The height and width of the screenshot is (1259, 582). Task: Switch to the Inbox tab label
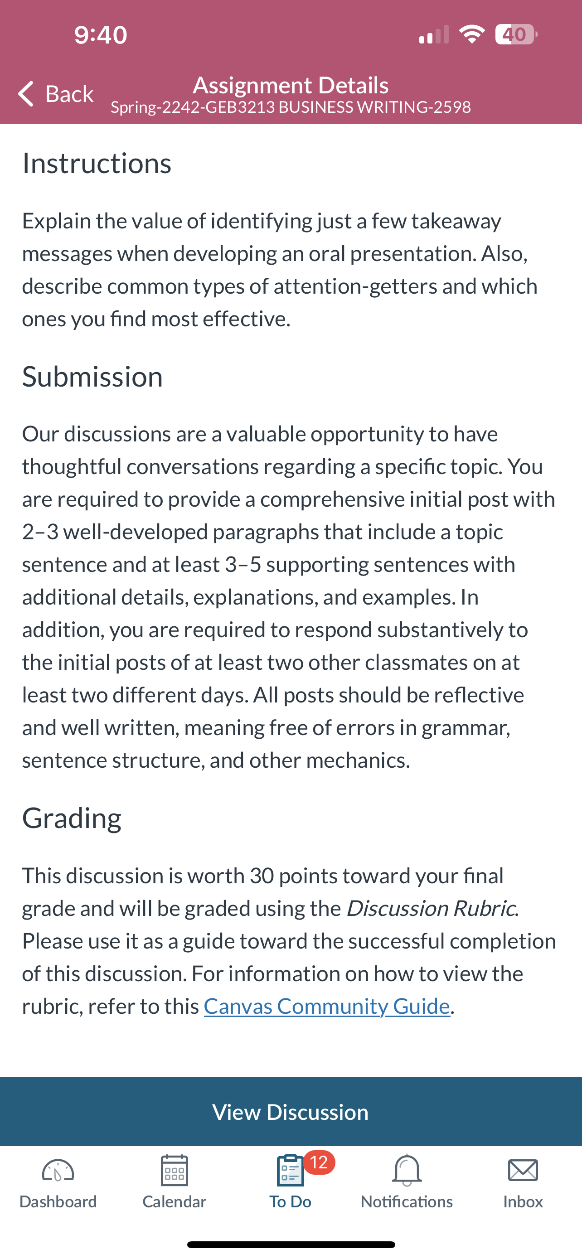(x=523, y=1201)
